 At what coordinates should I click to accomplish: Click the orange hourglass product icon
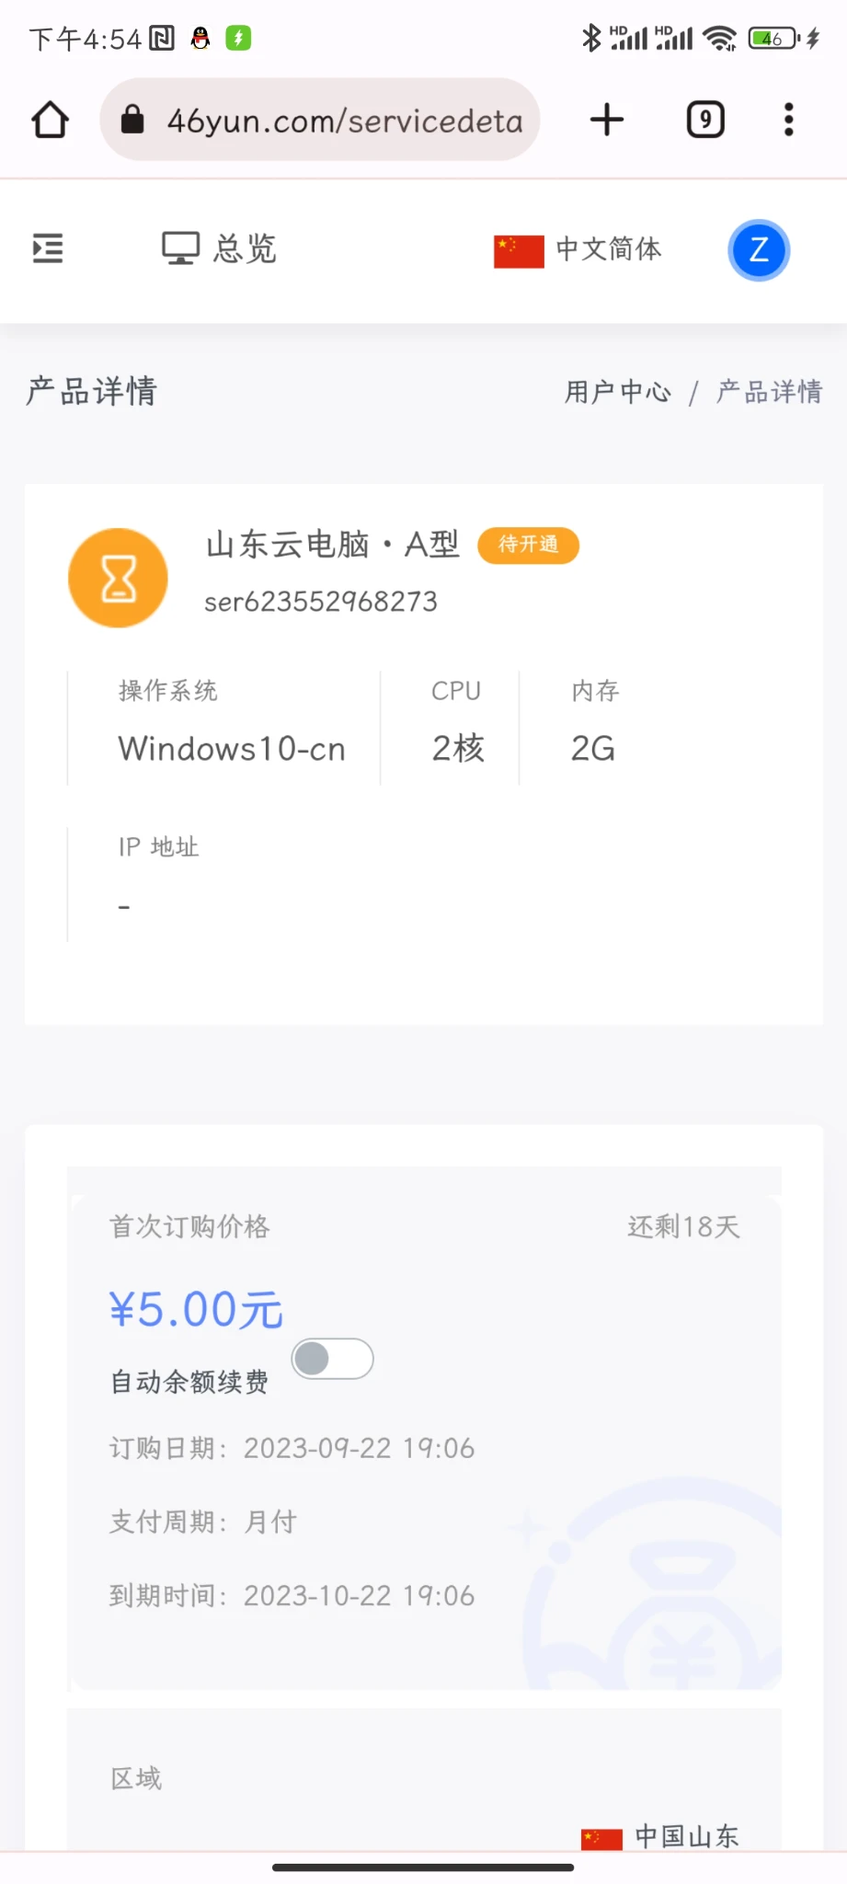tap(118, 578)
